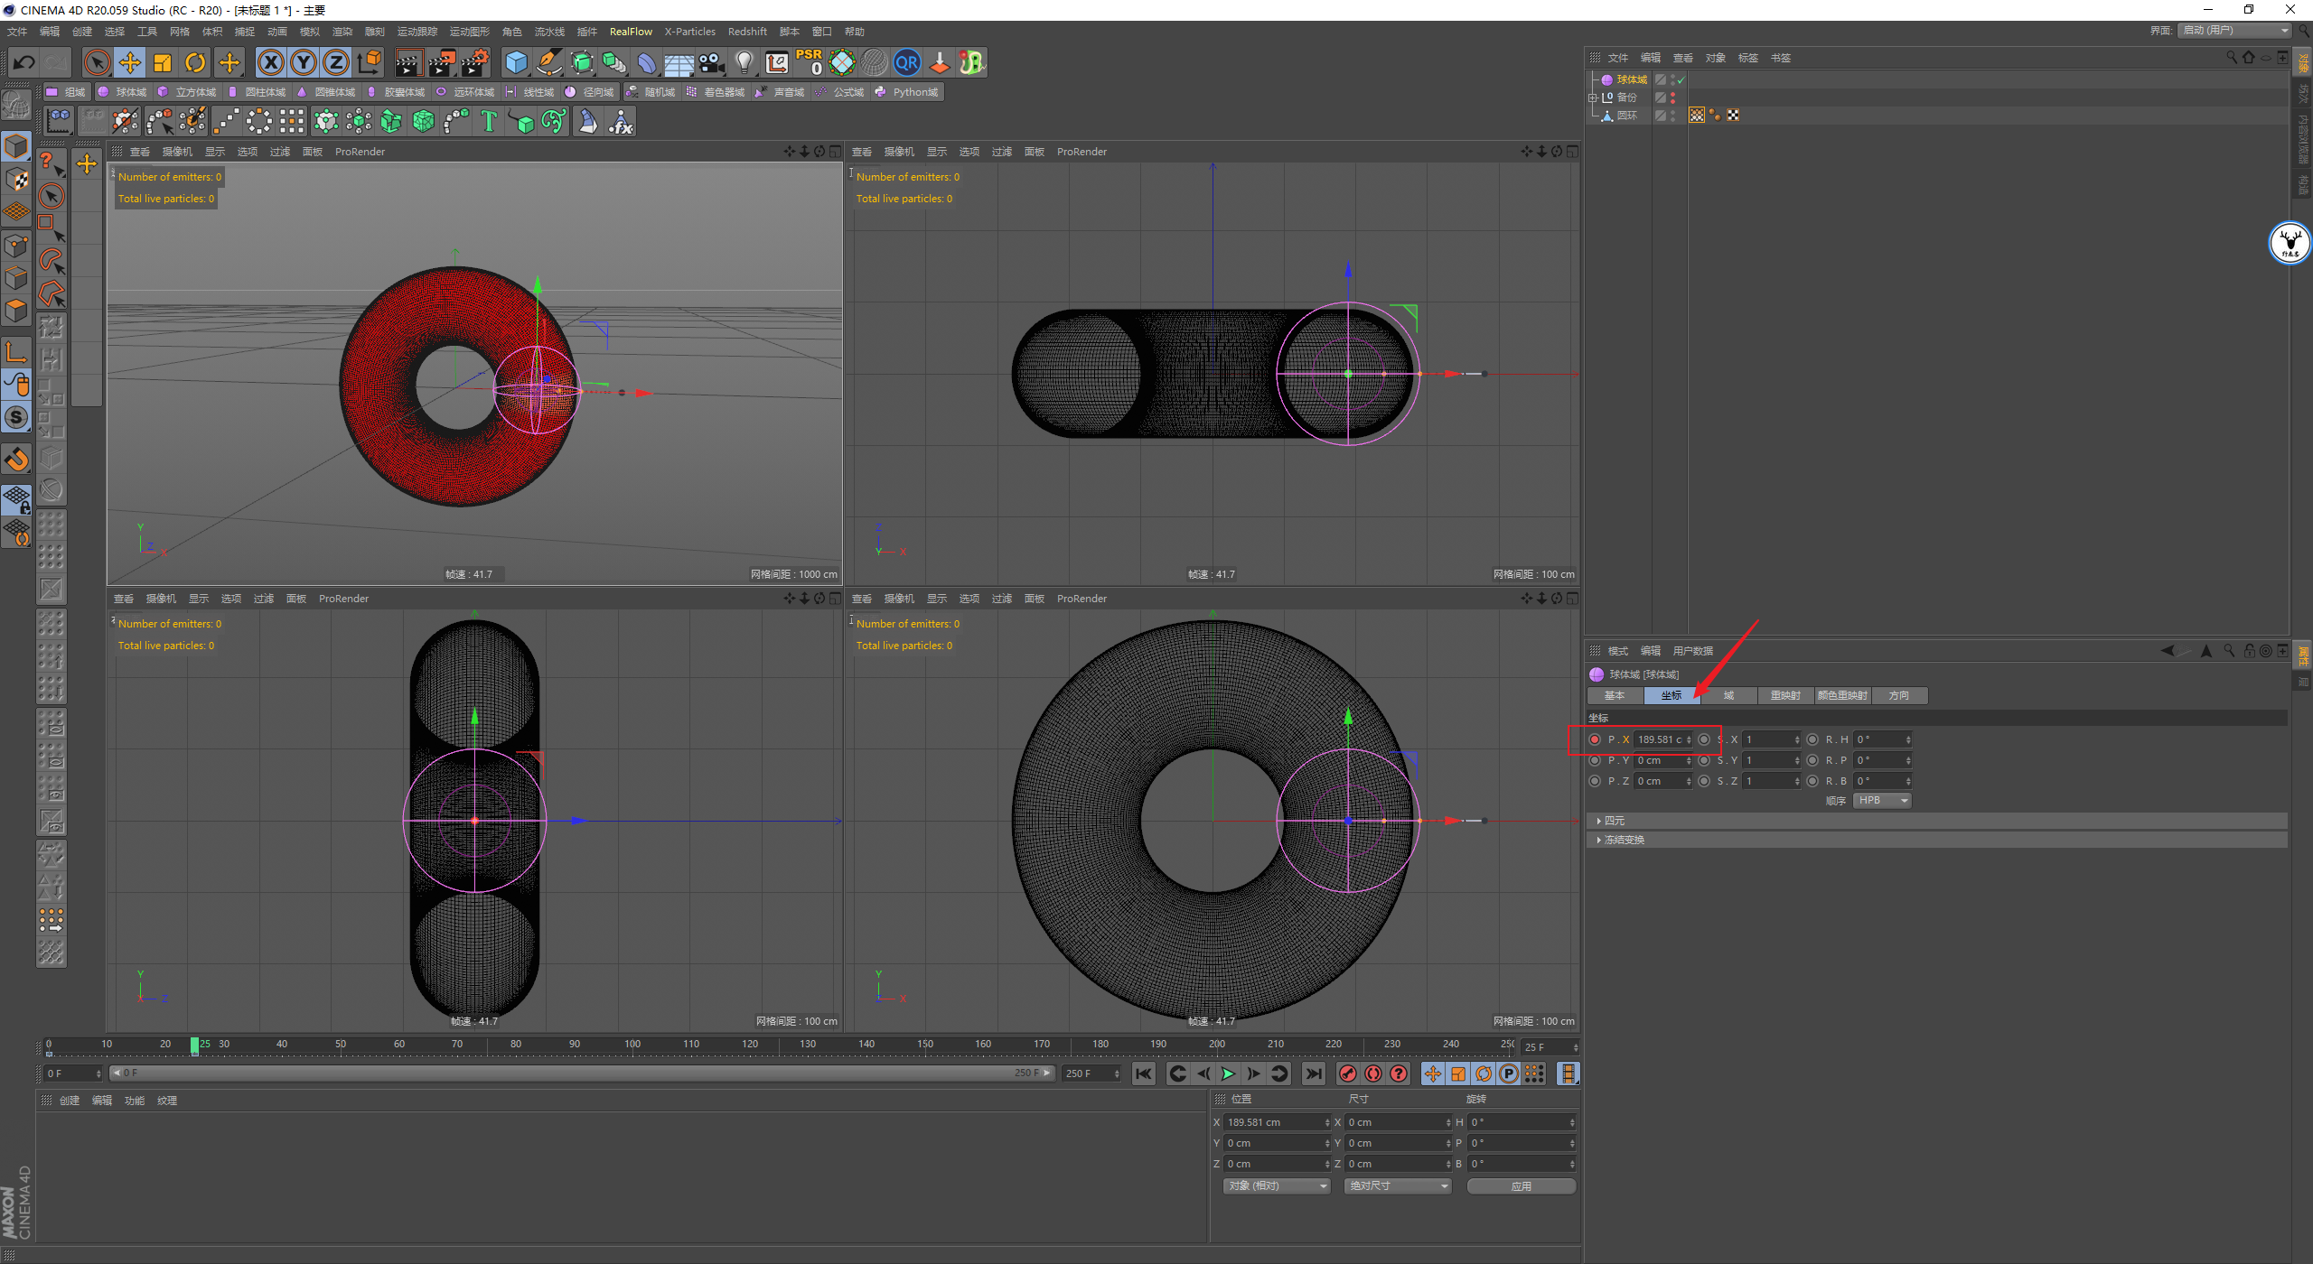The image size is (2313, 1264).
Task: Click the spline pen tool icon
Action: [x=548, y=62]
